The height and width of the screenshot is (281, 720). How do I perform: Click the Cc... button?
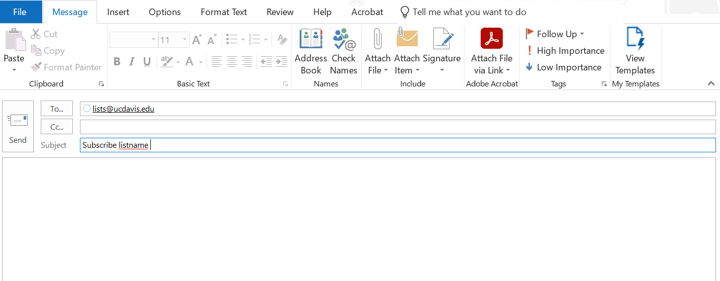[x=57, y=127]
